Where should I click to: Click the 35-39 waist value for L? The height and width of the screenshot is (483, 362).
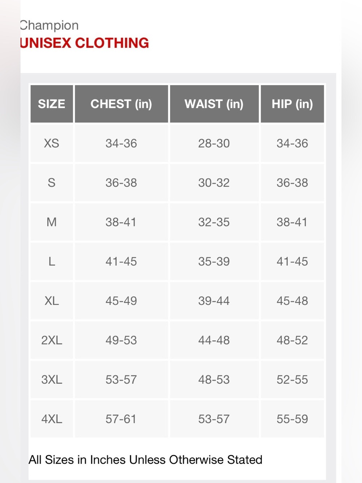click(214, 262)
